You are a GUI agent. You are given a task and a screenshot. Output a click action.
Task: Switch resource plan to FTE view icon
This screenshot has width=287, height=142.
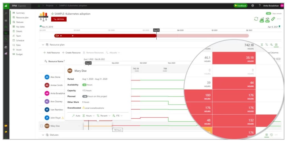click(271, 44)
